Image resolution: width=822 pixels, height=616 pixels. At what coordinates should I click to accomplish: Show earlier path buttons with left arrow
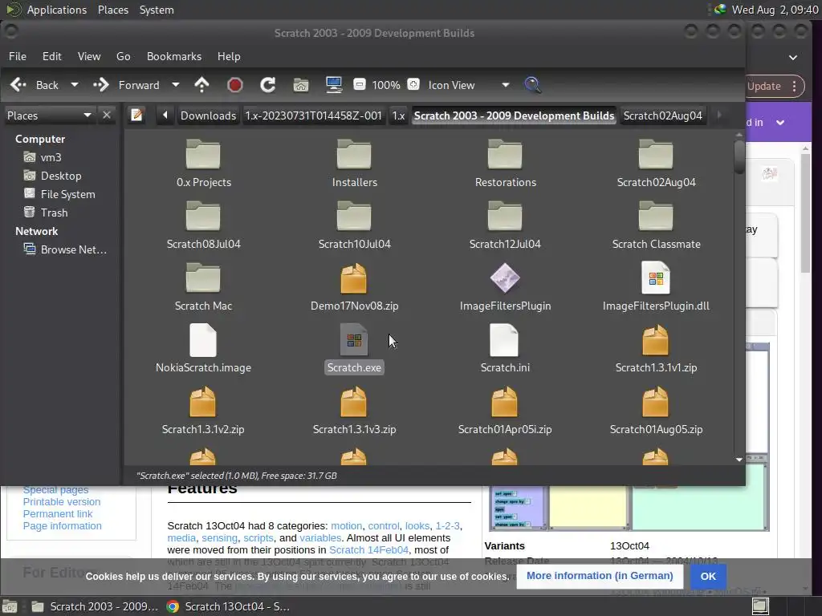(165, 115)
